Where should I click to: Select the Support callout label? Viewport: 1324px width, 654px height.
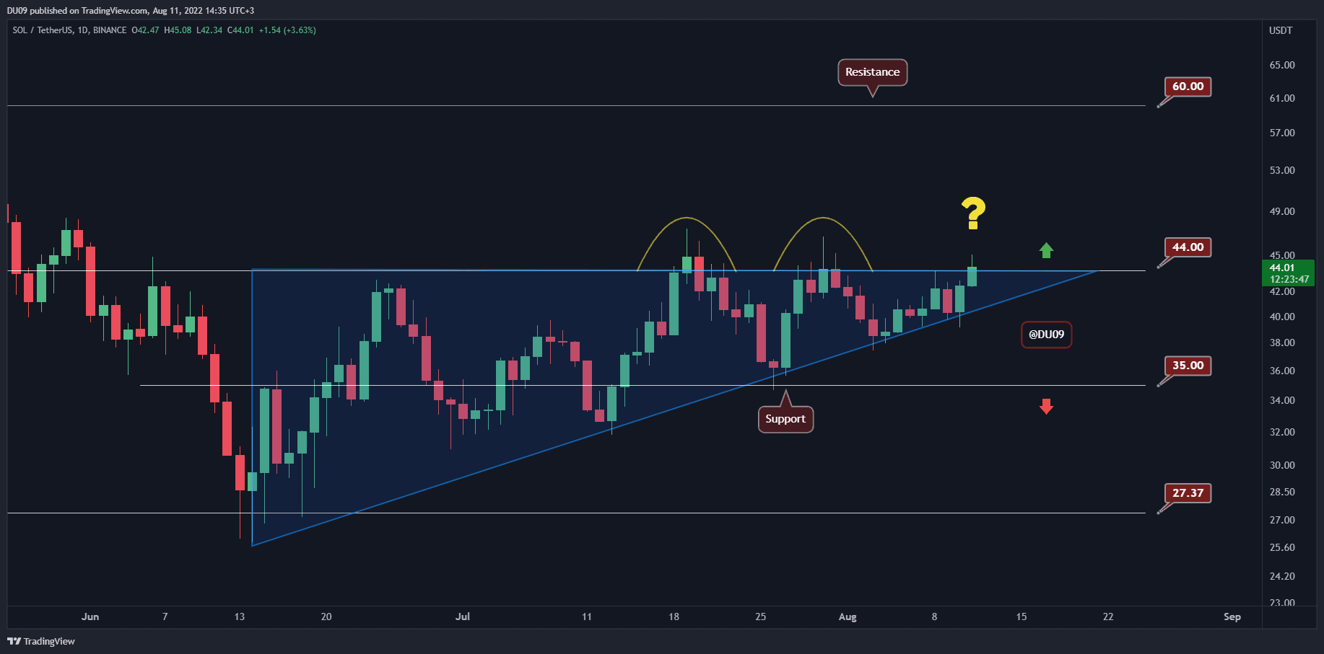[x=785, y=419]
